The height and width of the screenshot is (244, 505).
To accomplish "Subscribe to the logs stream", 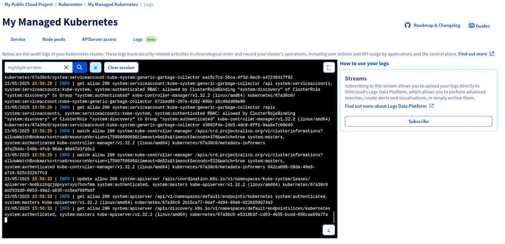I will (418, 121).
